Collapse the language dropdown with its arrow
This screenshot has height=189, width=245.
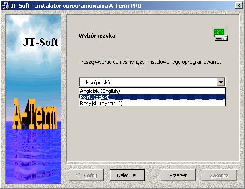tap(221, 82)
